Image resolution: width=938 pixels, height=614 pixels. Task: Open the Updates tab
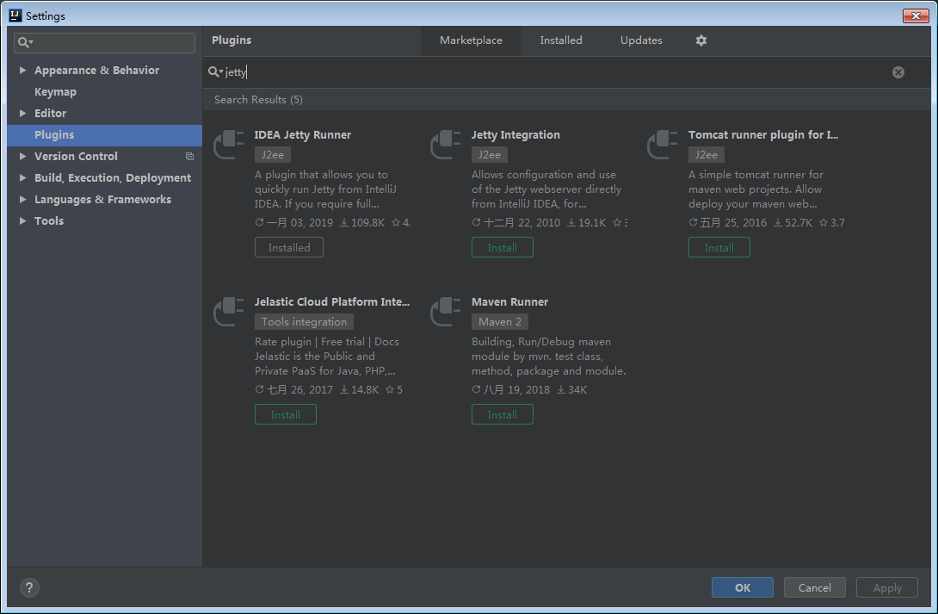pos(641,40)
